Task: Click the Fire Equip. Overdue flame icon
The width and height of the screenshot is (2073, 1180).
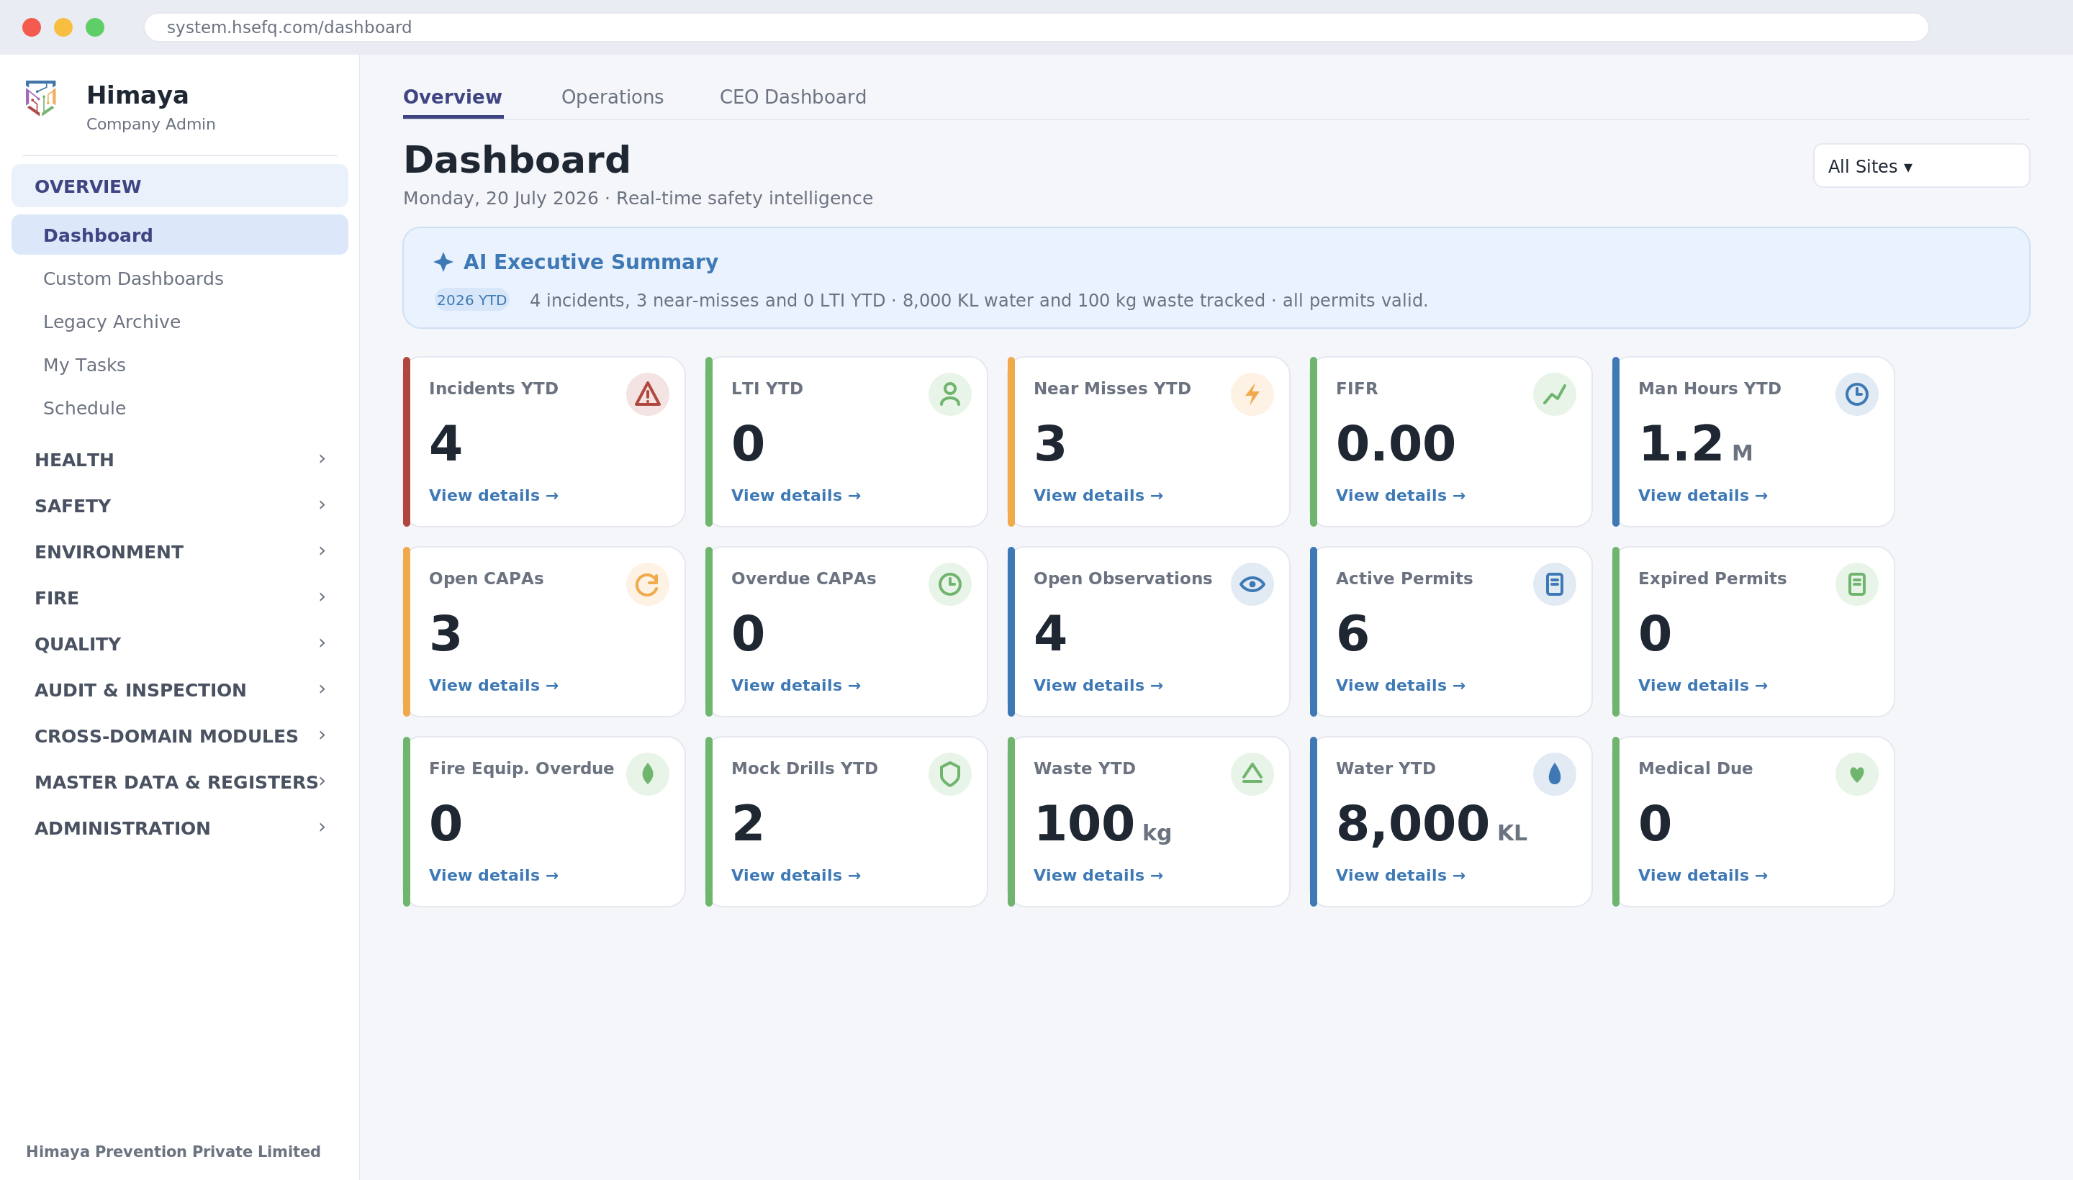Action: click(647, 774)
